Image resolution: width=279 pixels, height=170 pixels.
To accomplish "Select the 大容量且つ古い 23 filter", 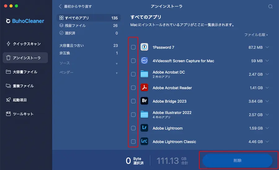I will pyautogui.click(x=88, y=45).
